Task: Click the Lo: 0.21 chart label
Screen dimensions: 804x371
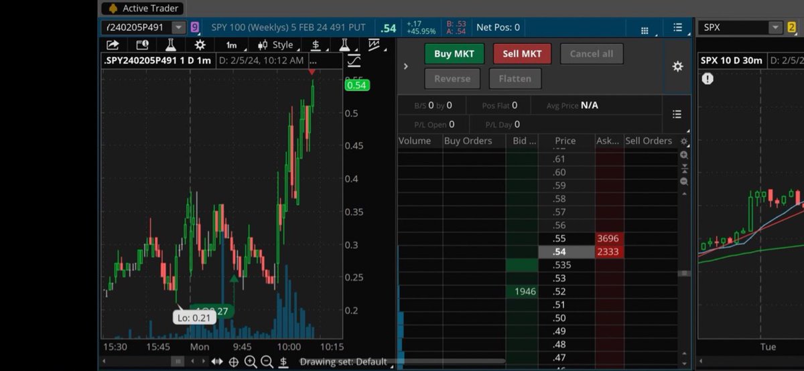Action: (194, 317)
